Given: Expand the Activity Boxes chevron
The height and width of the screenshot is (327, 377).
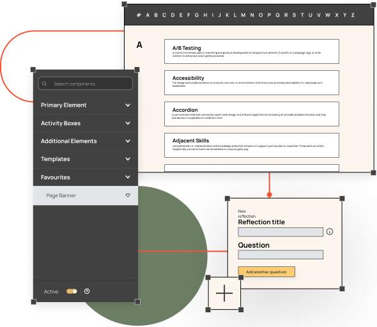Looking at the screenshot, I should tap(128, 123).
